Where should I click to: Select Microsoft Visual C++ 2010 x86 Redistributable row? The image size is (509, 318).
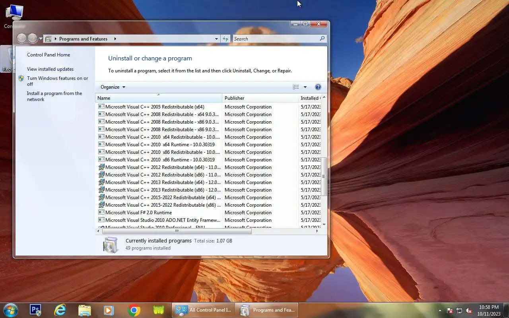tap(208, 152)
